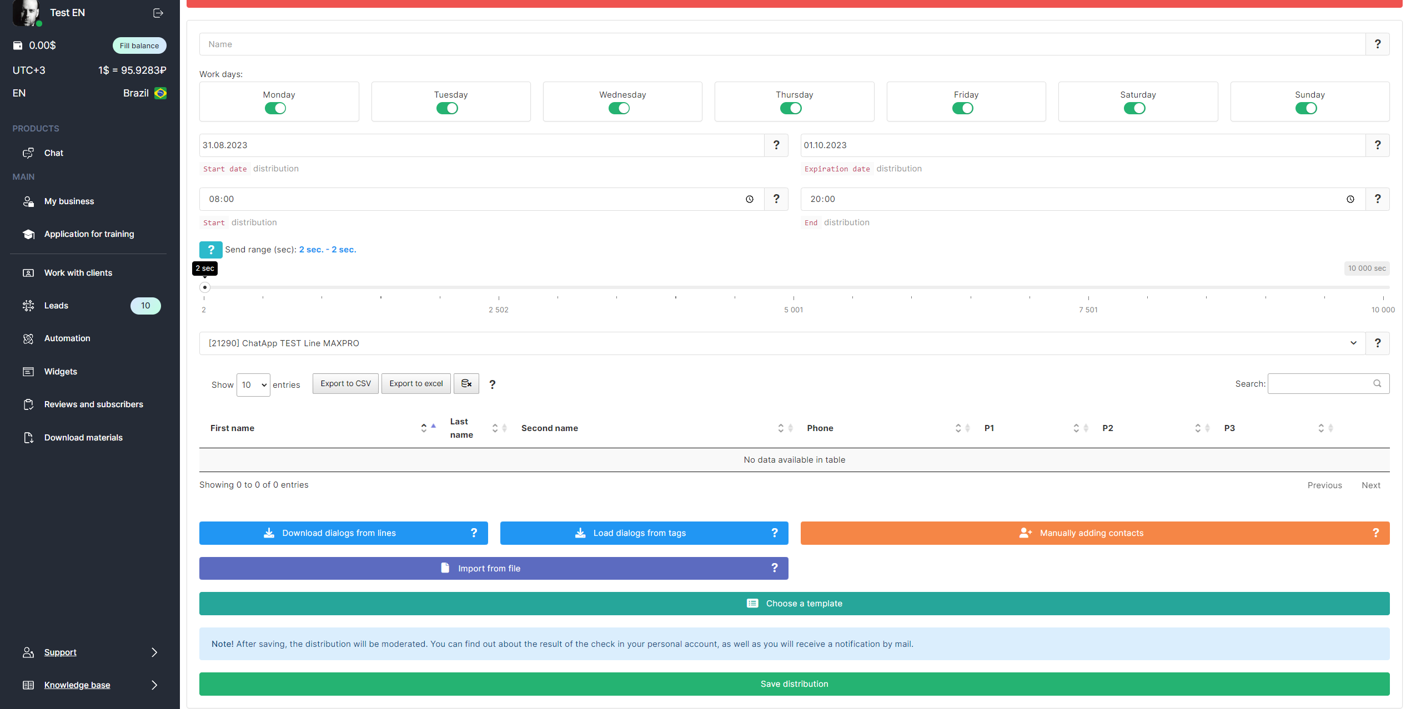Click the logout icon next to Test EN
Screen dimensions: 1406x709
[x=158, y=13]
